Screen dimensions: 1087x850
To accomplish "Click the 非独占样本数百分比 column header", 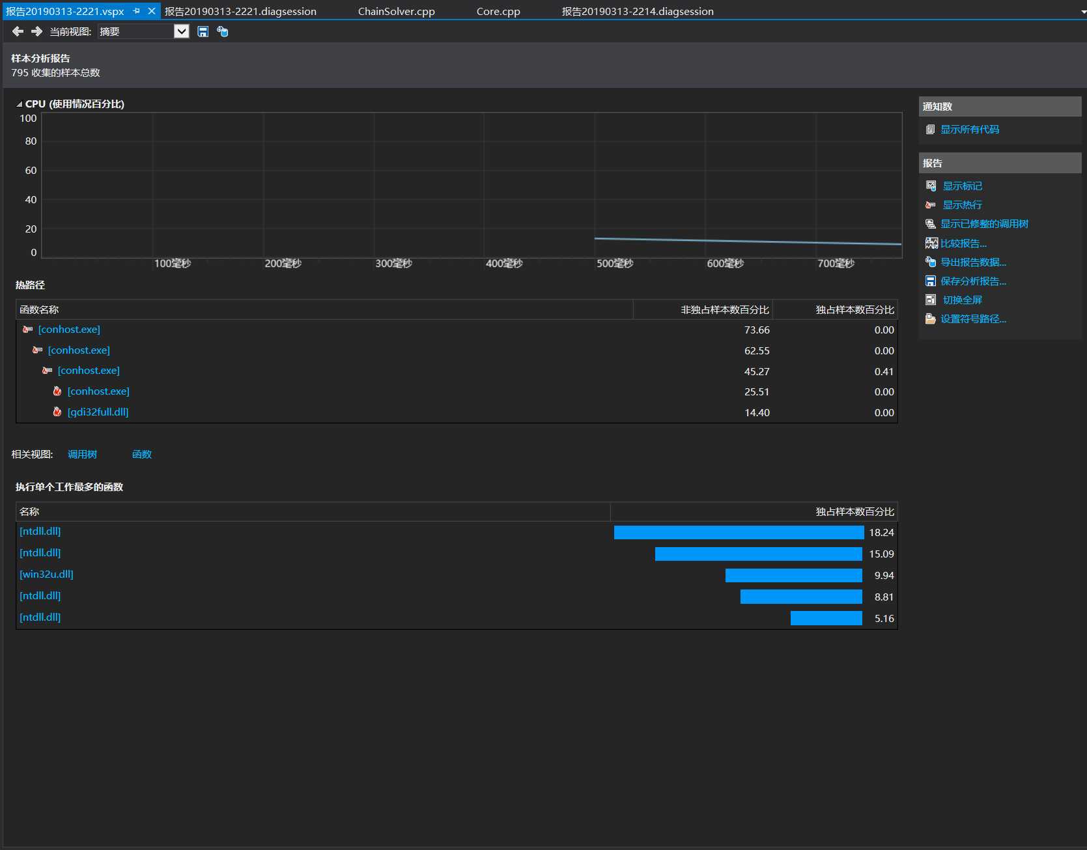I will point(703,310).
